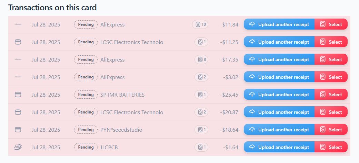359x163 pixels.
Task: Click receipt count badge showing 10
Action: pos(200,24)
